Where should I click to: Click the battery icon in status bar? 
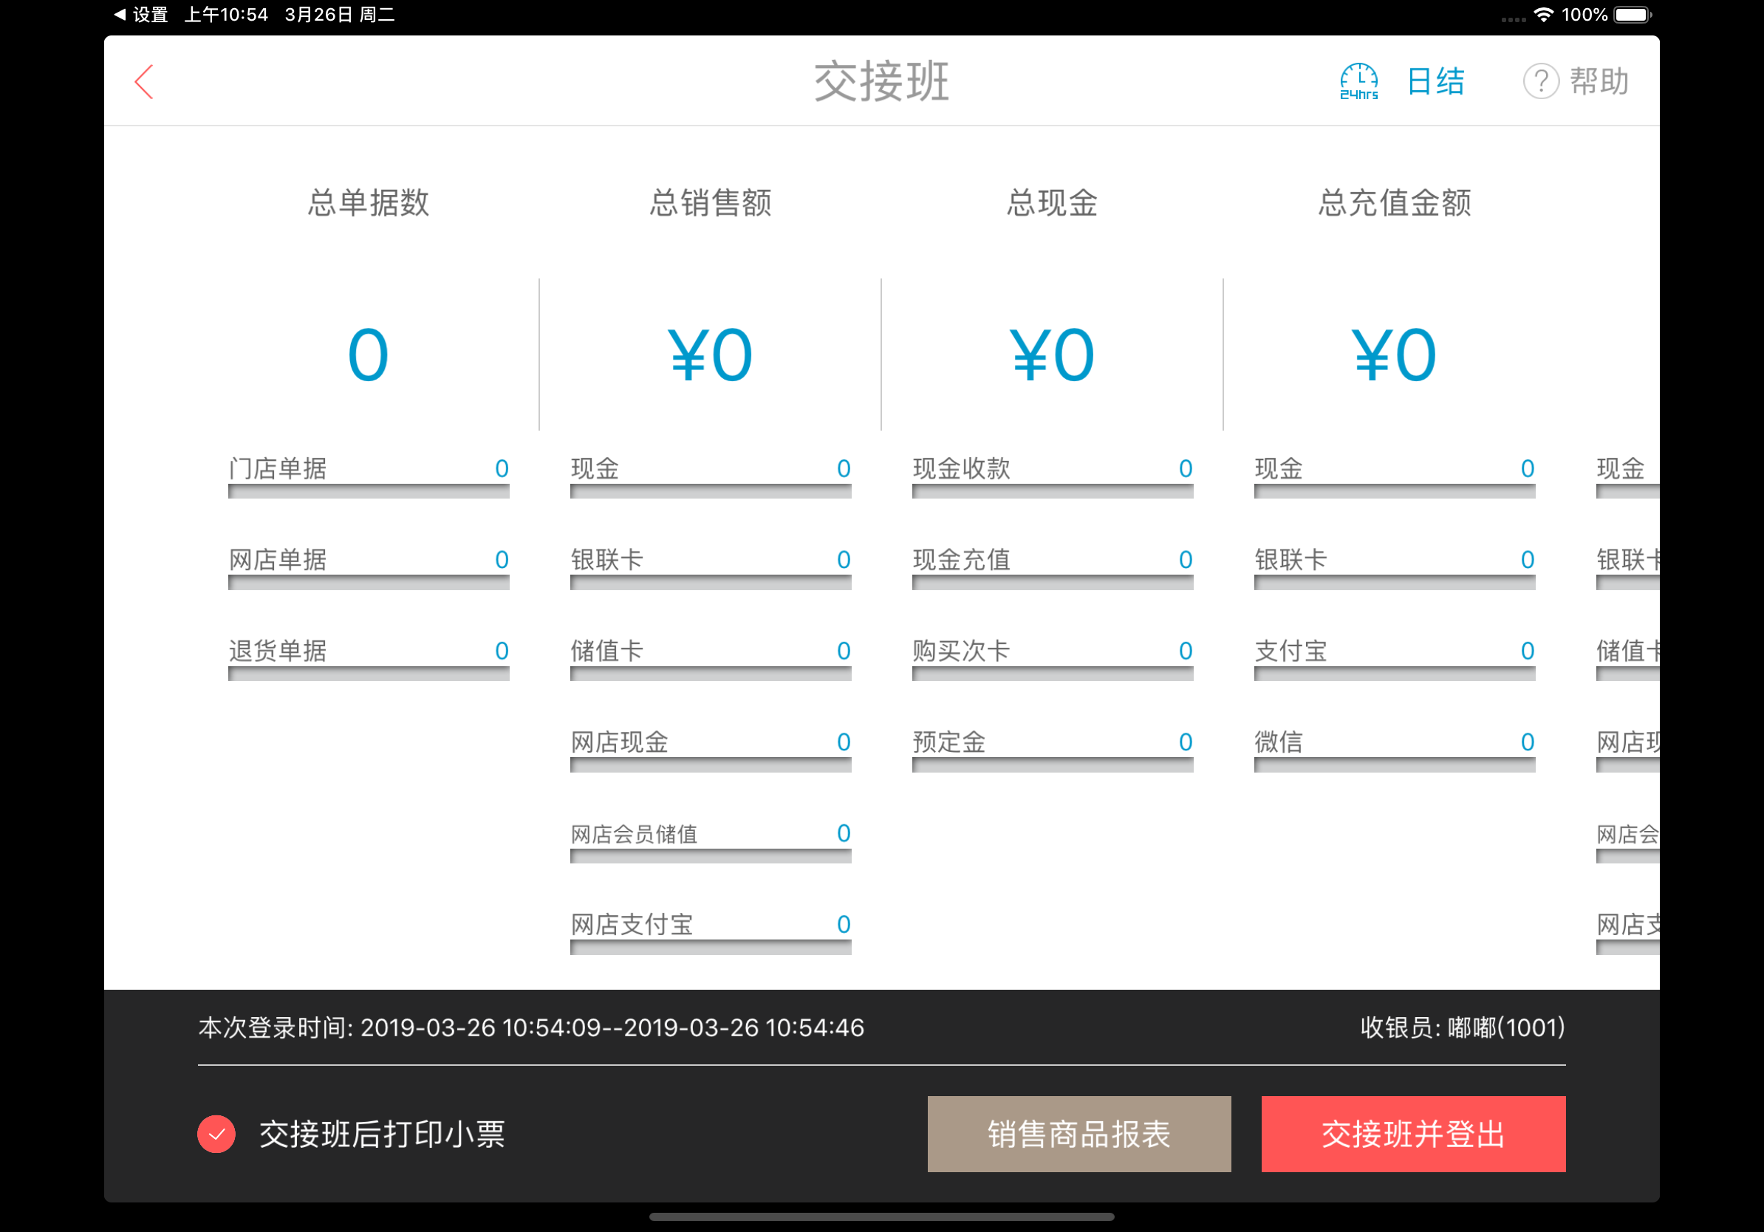point(1632,15)
